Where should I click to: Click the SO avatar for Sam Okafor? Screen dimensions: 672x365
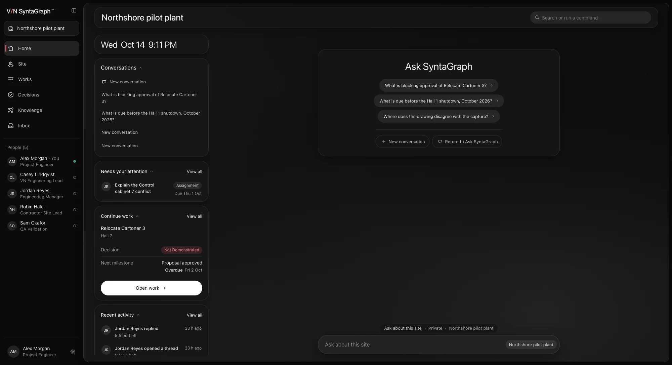click(x=12, y=226)
